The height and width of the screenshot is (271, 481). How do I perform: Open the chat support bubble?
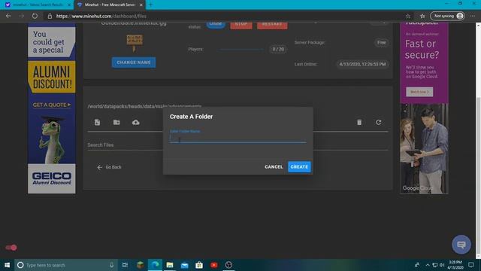461,245
